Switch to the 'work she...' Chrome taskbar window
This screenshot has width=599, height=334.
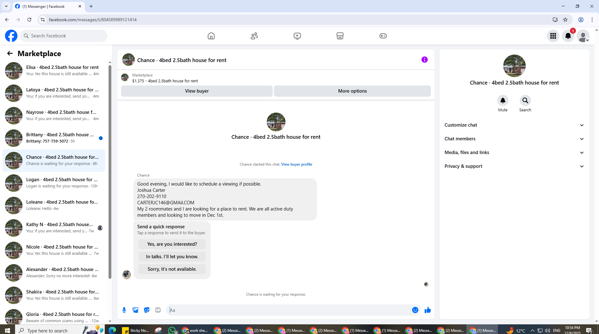click(x=195, y=330)
